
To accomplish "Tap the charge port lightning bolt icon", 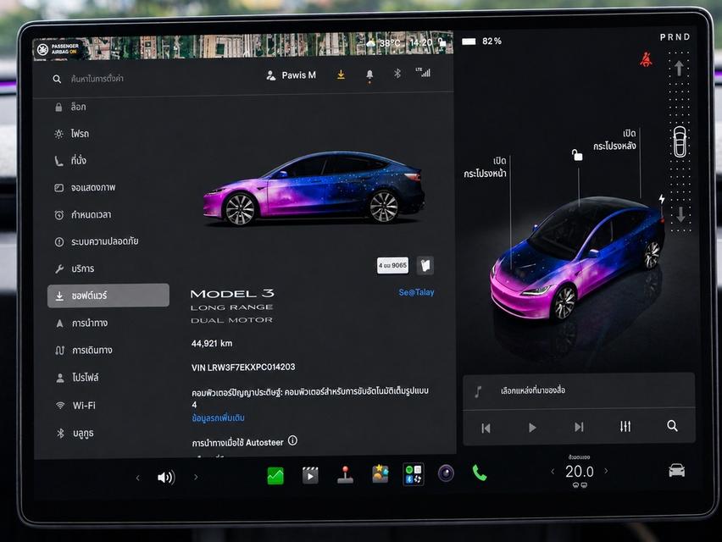I will click(x=661, y=199).
